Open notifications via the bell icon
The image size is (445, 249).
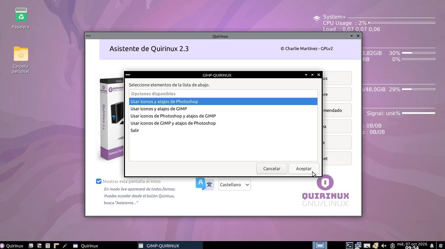coord(432,245)
